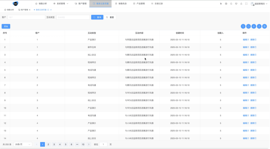270x149 pixels.
Task: Expand the 系统管理 menu
Action: [61, 4]
